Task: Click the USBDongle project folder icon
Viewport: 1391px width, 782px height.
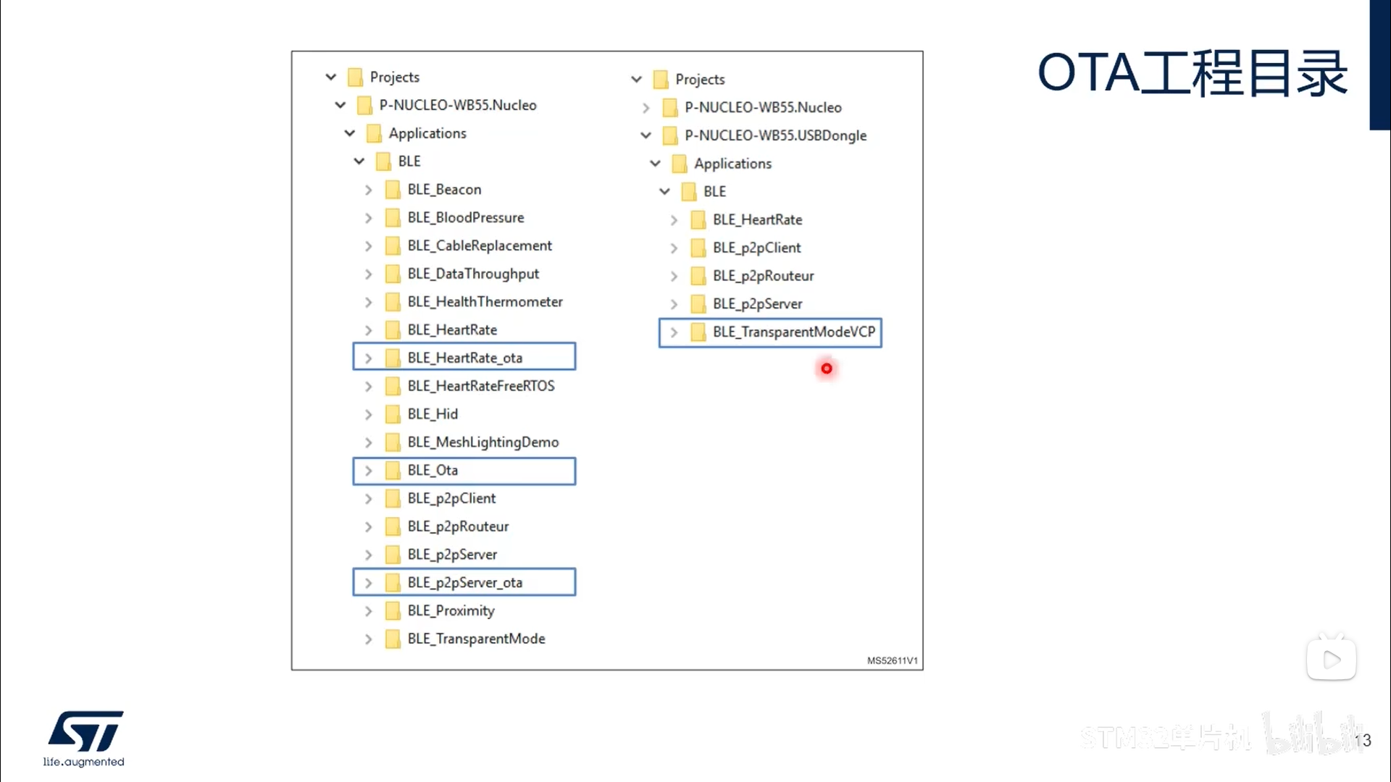Action: (670, 135)
